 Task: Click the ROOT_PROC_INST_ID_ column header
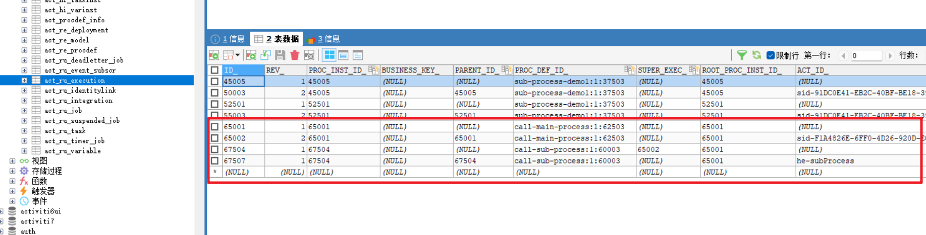747,70
